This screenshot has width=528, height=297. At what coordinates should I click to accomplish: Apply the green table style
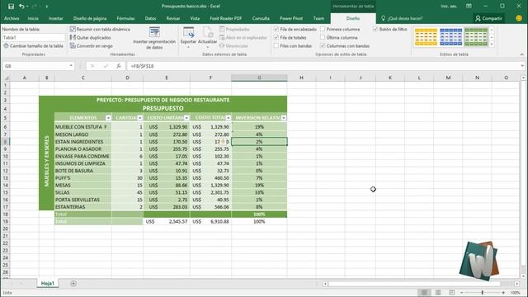click(x=476, y=36)
